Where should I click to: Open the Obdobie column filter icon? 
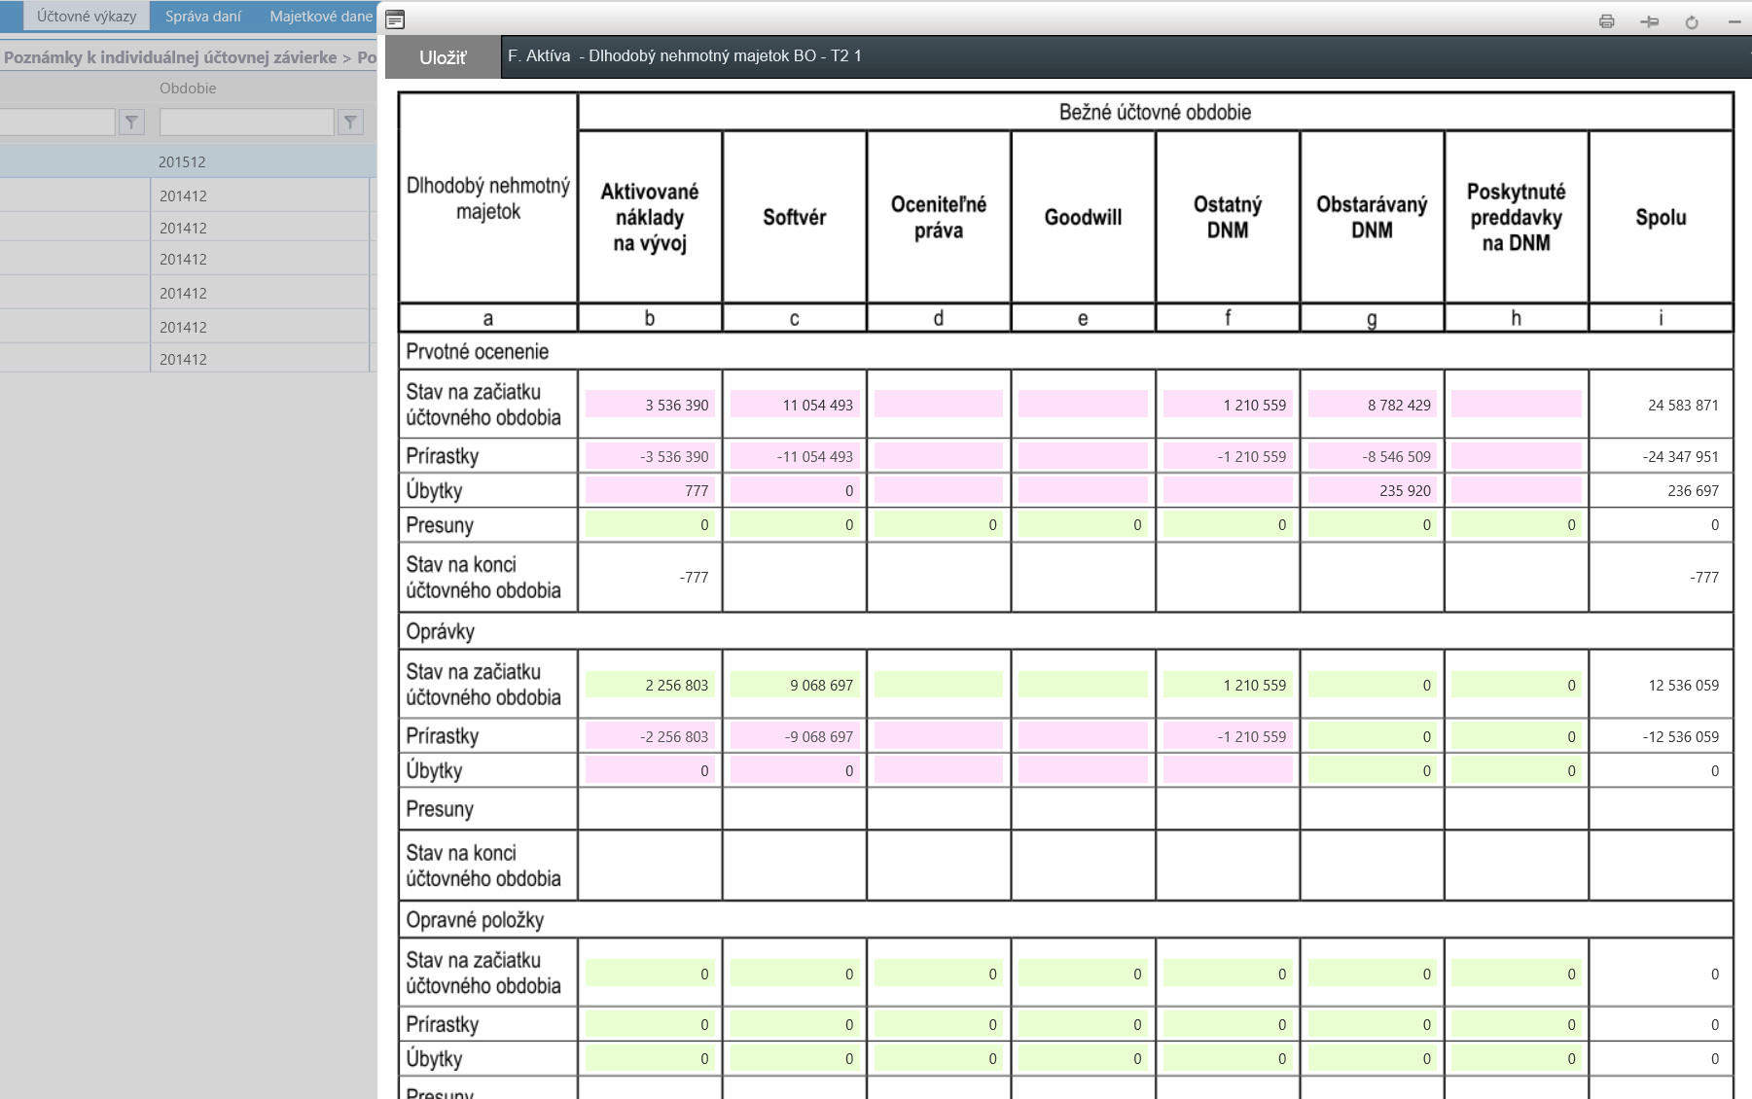350,122
